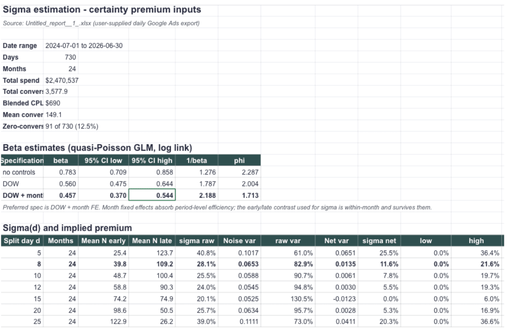
Task: Select the 'high' column header cell
Action: (x=476, y=241)
